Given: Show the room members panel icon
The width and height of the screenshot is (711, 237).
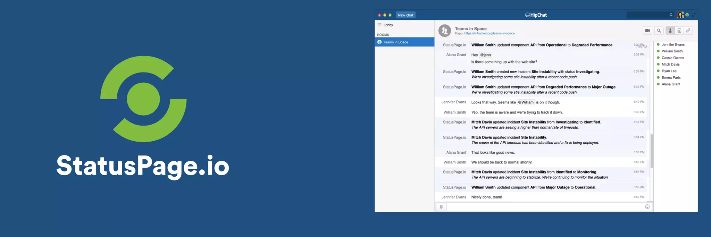Looking at the screenshot, I should pyautogui.click(x=670, y=31).
